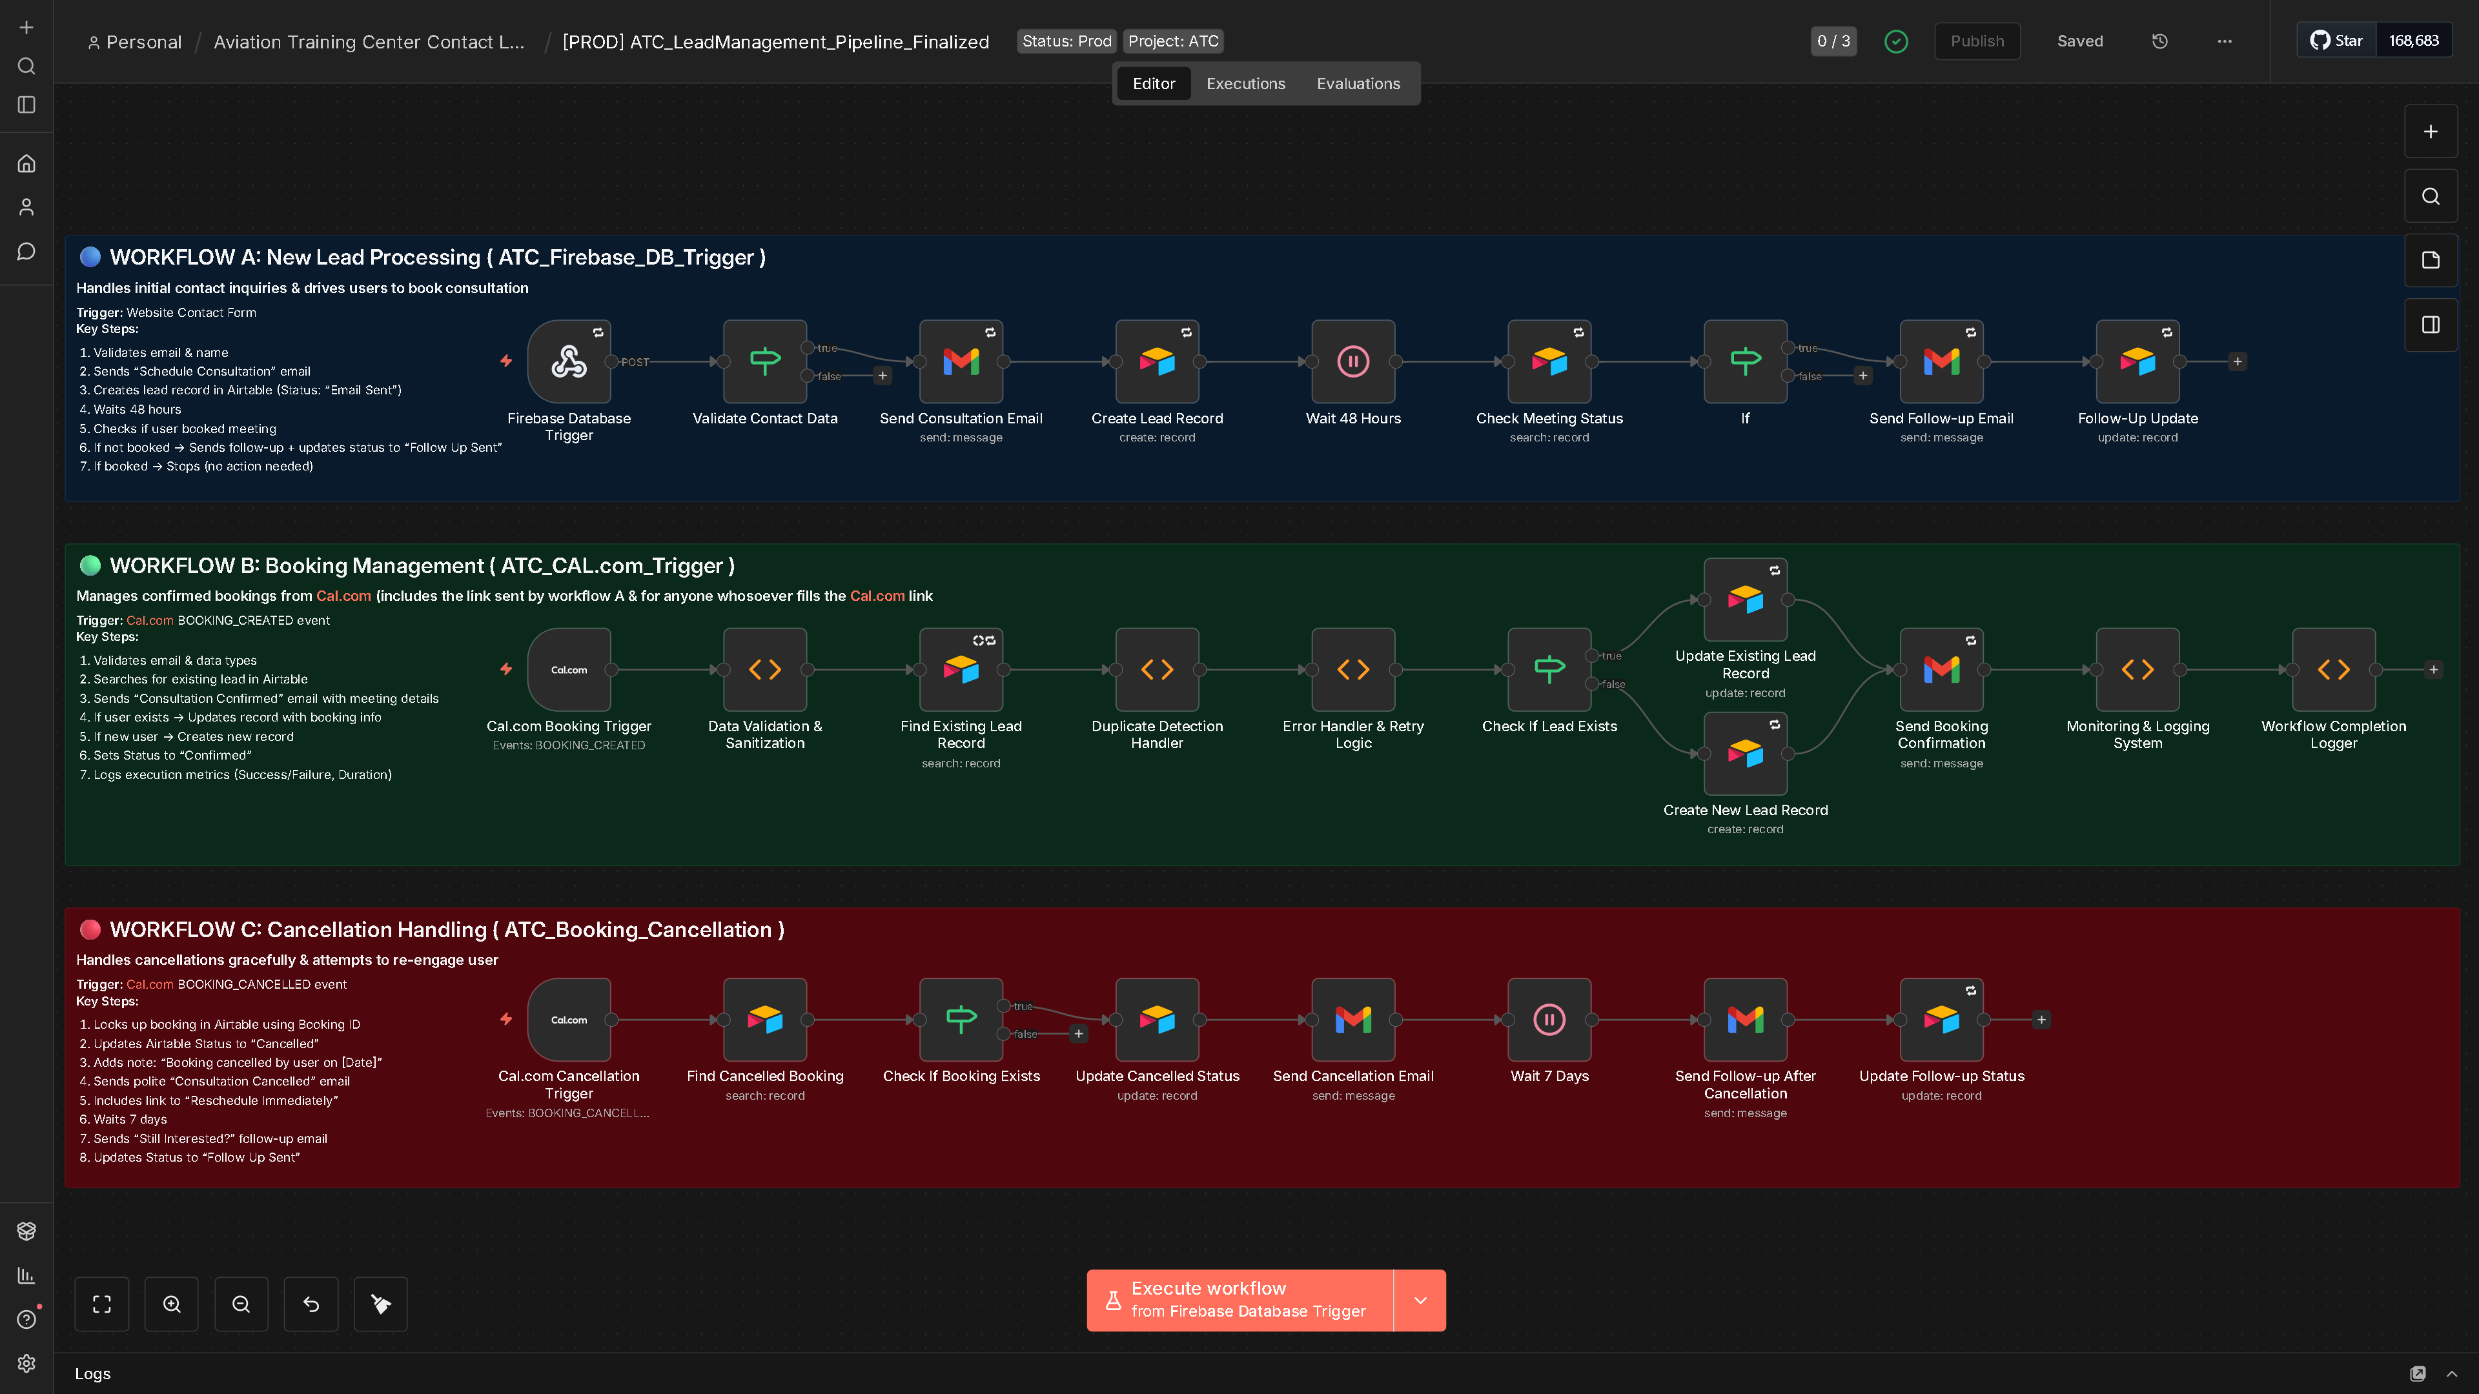Star the project on GitHub
The image size is (2479, 1394).
(2336, 41)
